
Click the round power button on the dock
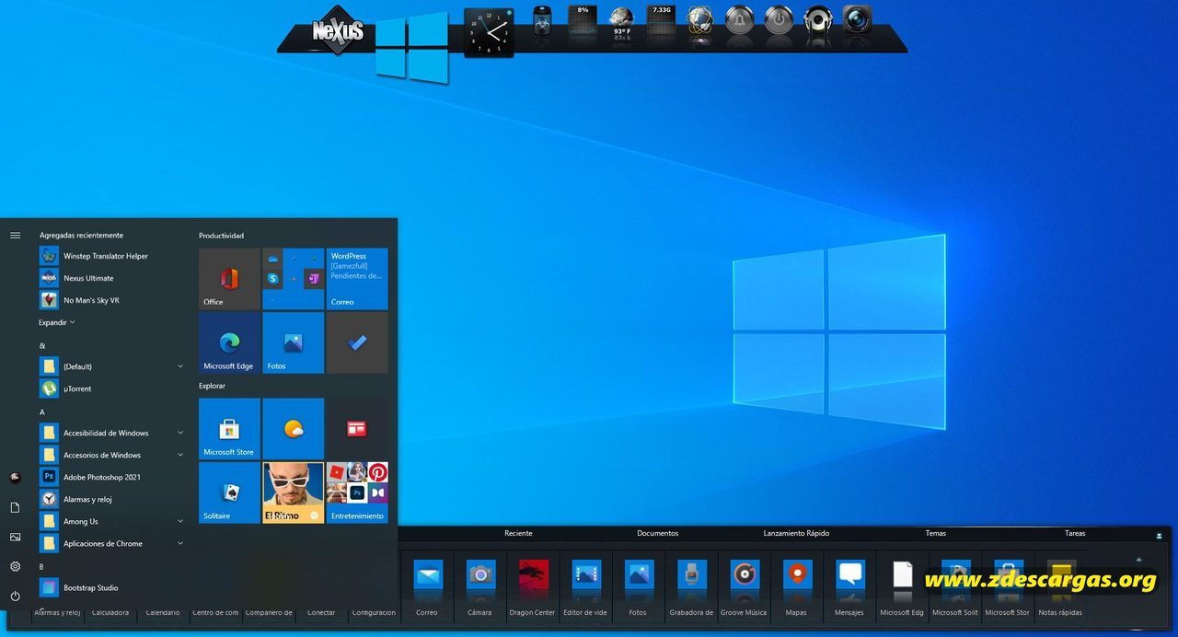(779, 20)
